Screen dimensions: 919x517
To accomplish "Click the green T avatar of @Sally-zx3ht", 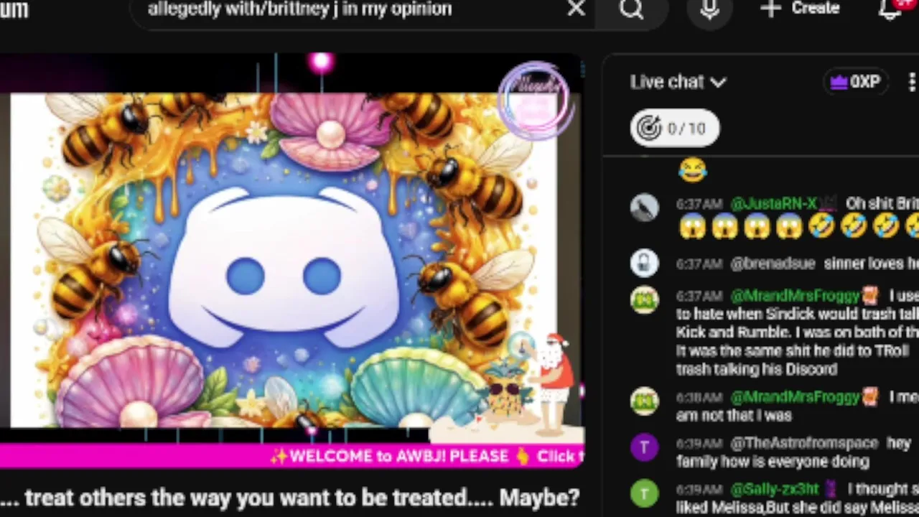I will [644, 493].
